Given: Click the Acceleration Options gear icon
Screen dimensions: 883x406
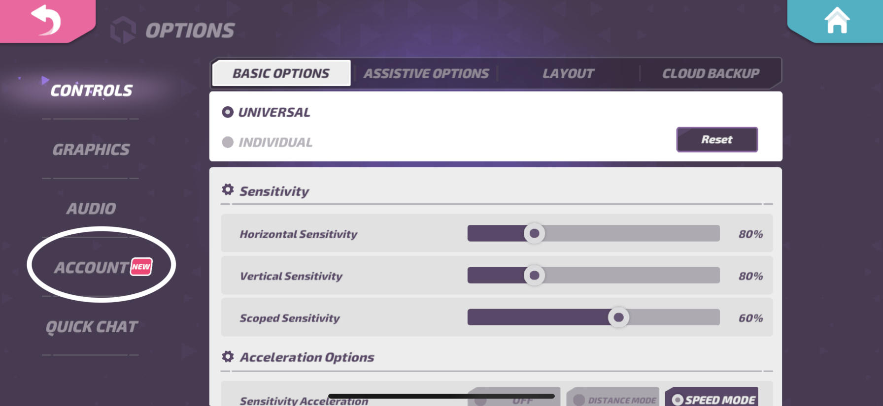Looking at the screenshot, I should tap(228, 356).
